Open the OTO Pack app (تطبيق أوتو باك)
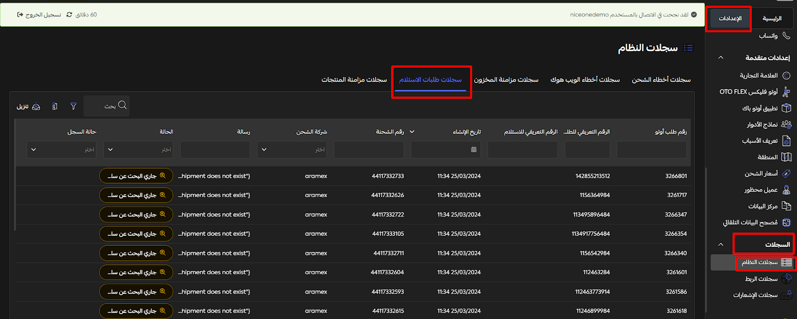 [766, 108]
